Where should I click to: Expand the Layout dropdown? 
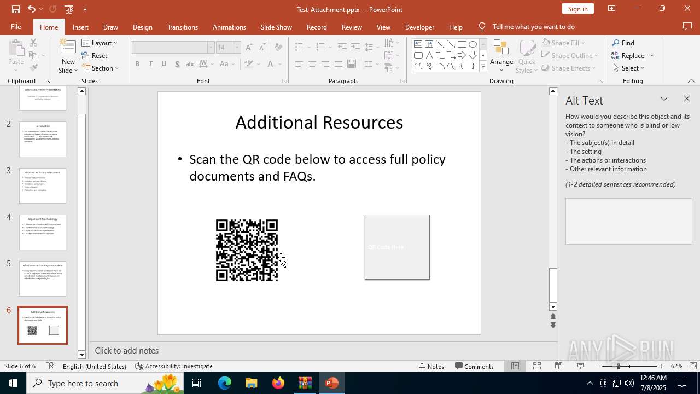(100, 43)
